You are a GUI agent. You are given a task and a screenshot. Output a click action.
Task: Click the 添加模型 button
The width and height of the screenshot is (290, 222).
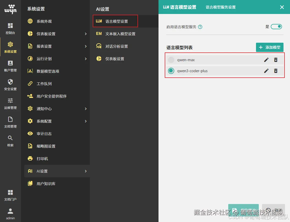[x=270, y=47]
